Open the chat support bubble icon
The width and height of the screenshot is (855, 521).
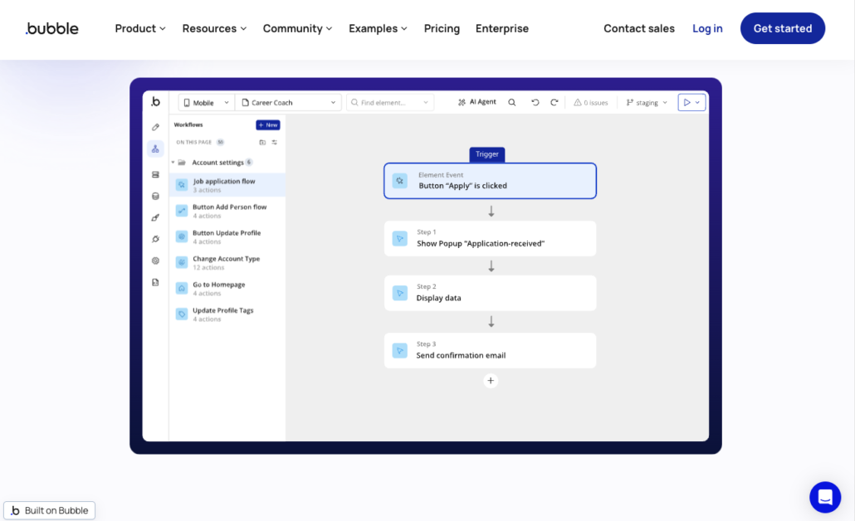coord(824,497)
